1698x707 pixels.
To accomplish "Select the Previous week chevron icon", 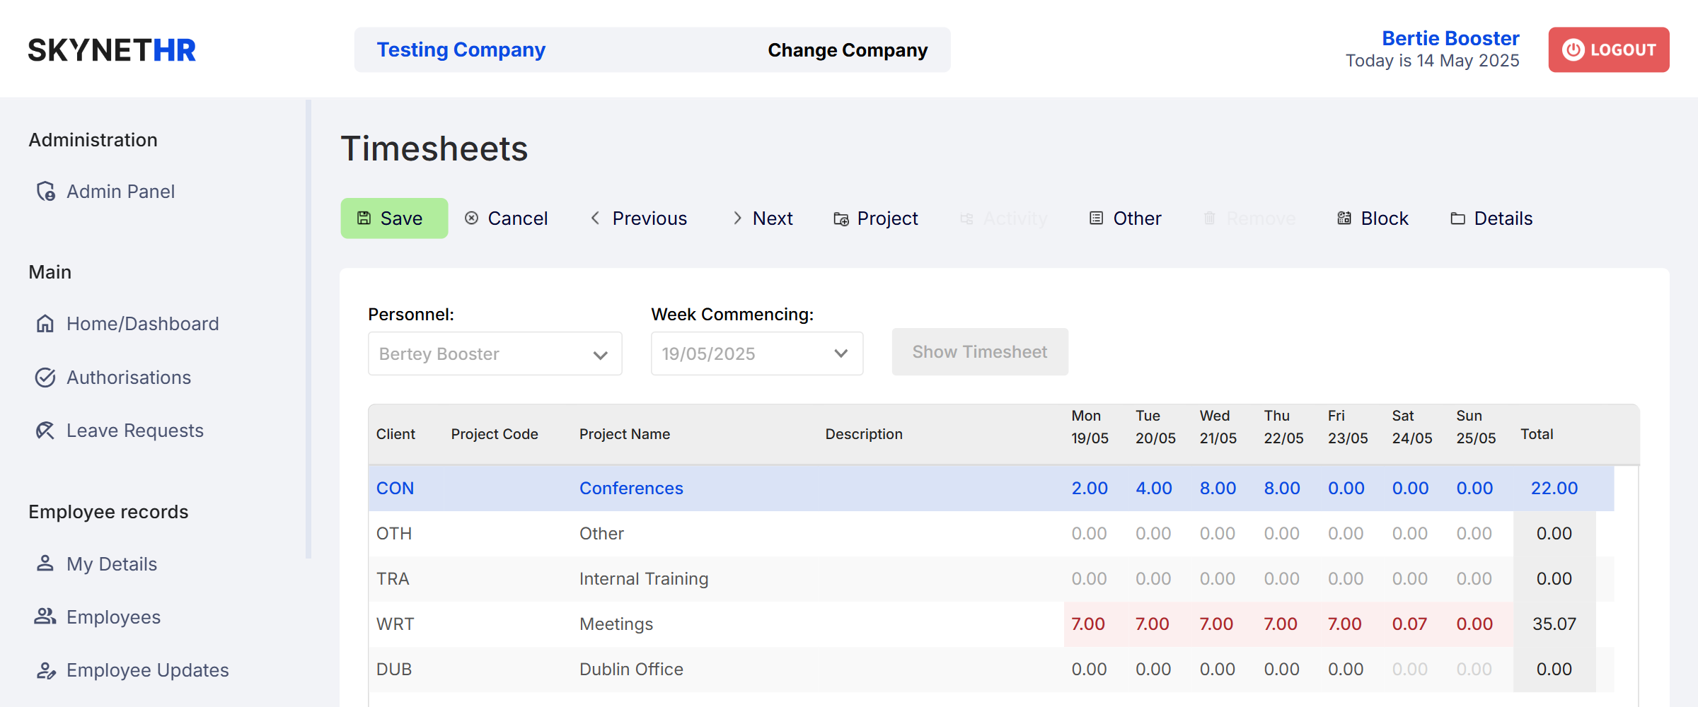I will coord(595,218).
